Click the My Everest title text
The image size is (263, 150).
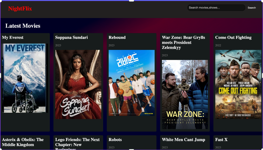tap(13, 38)
